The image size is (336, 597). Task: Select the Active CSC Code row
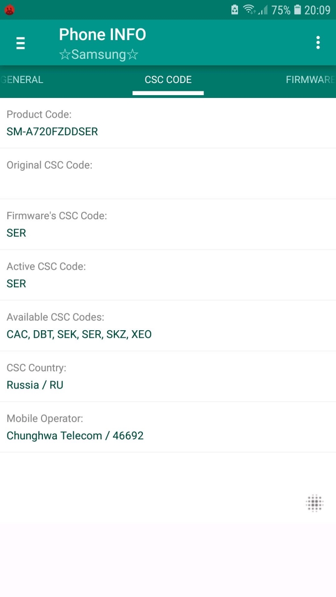point(168,275)
